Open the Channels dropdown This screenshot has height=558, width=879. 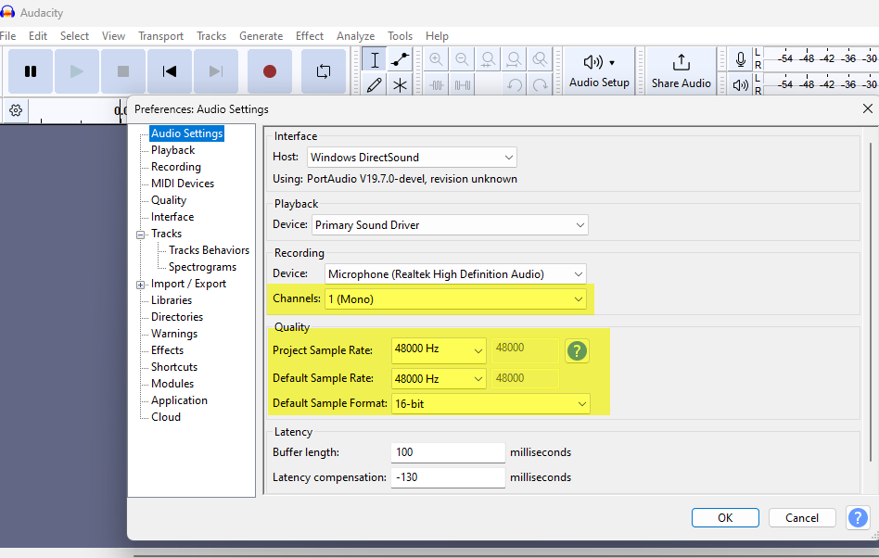(456, 299)
